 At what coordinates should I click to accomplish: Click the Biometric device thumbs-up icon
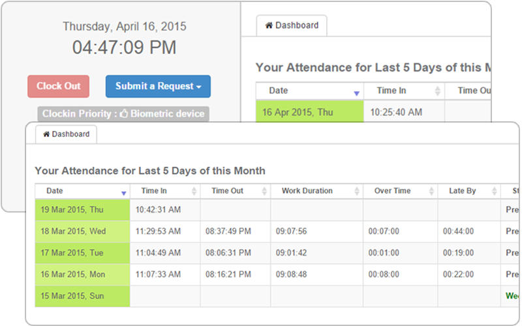click(x=125, y=113)
